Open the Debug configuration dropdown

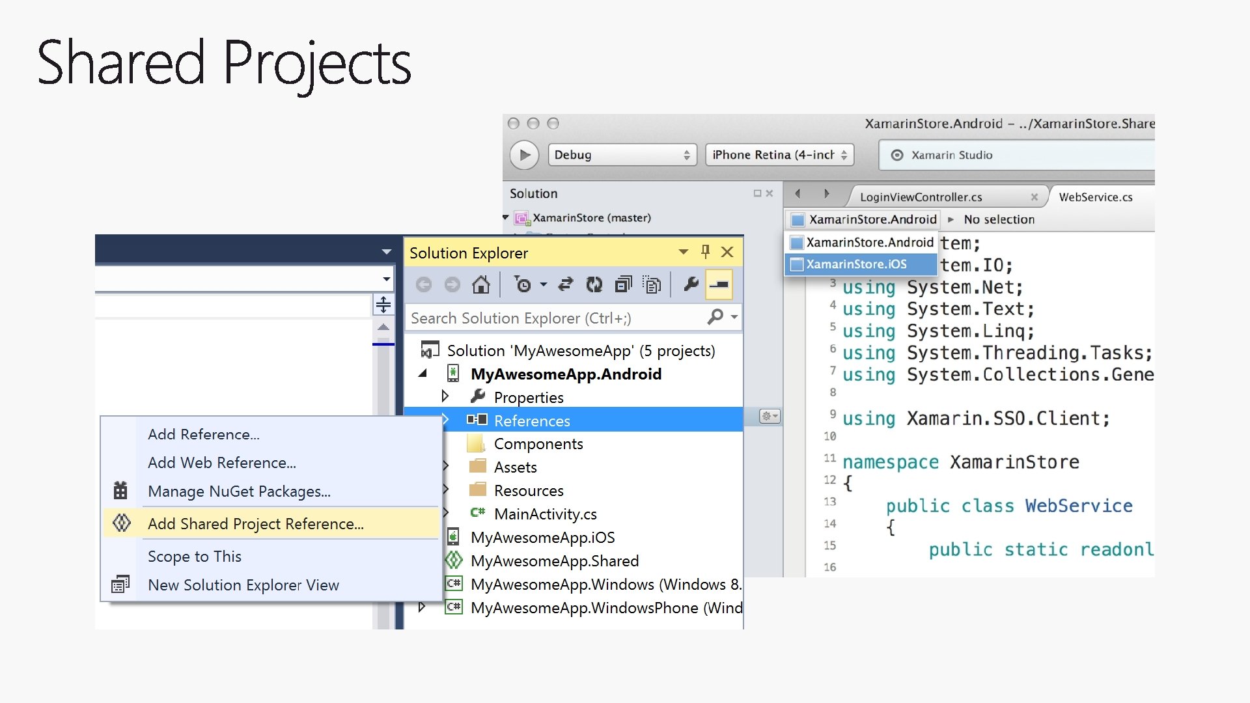(622, 155)
